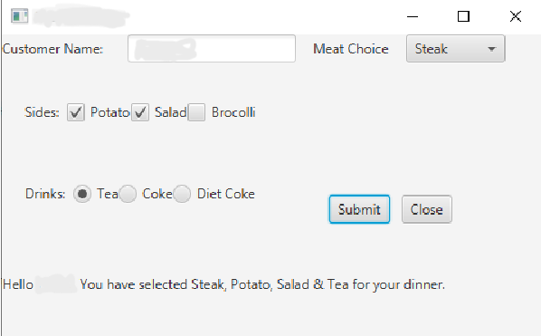Click the Steak combo box text
The height and width of the screenshot is (336, 541).
coord(432,49)
